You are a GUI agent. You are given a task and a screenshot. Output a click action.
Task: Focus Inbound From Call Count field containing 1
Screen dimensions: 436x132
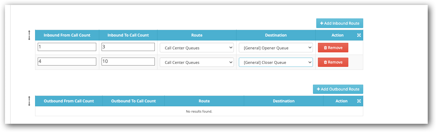click(67, 47)
